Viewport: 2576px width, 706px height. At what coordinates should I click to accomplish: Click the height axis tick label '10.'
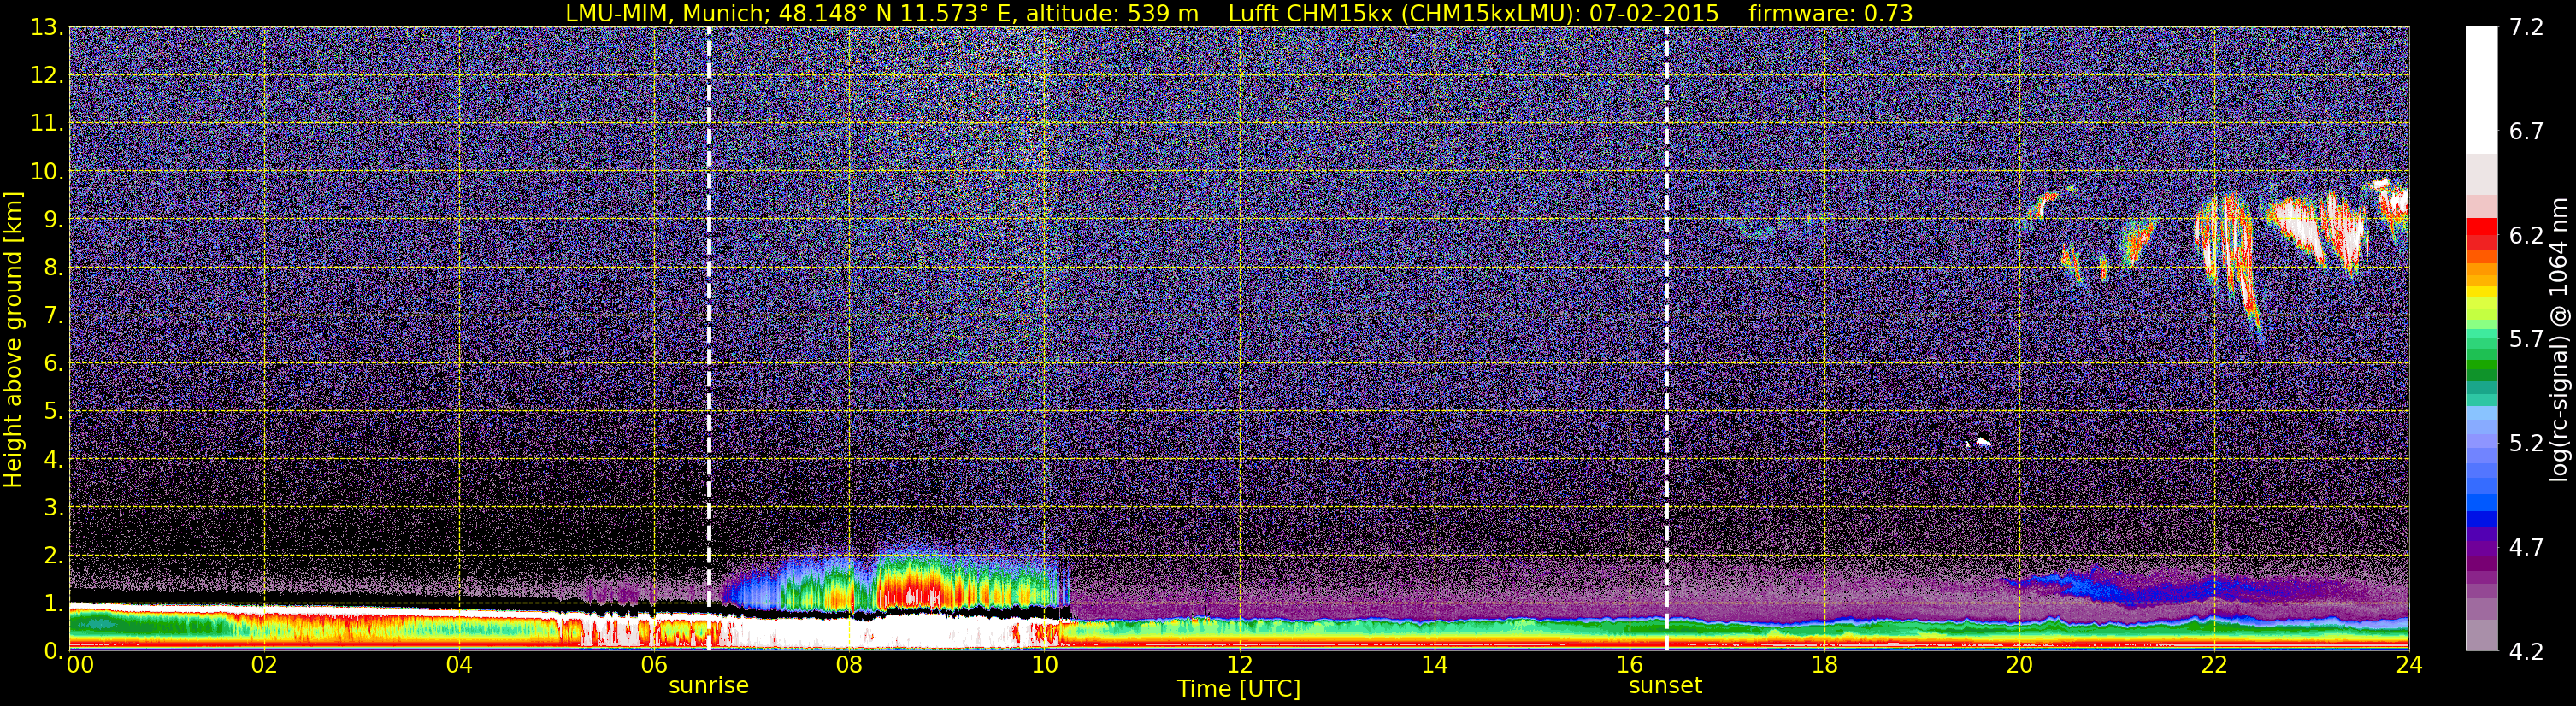46,172
